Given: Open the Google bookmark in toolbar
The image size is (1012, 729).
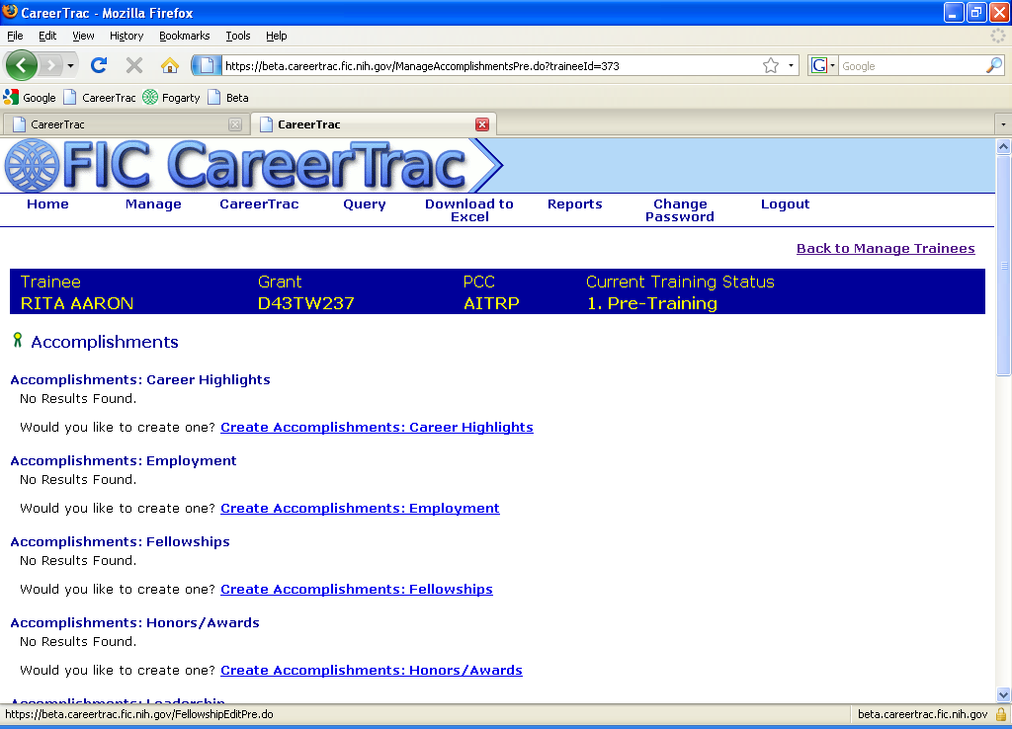Looking at the screenshot, I should [x=30, y=98].
